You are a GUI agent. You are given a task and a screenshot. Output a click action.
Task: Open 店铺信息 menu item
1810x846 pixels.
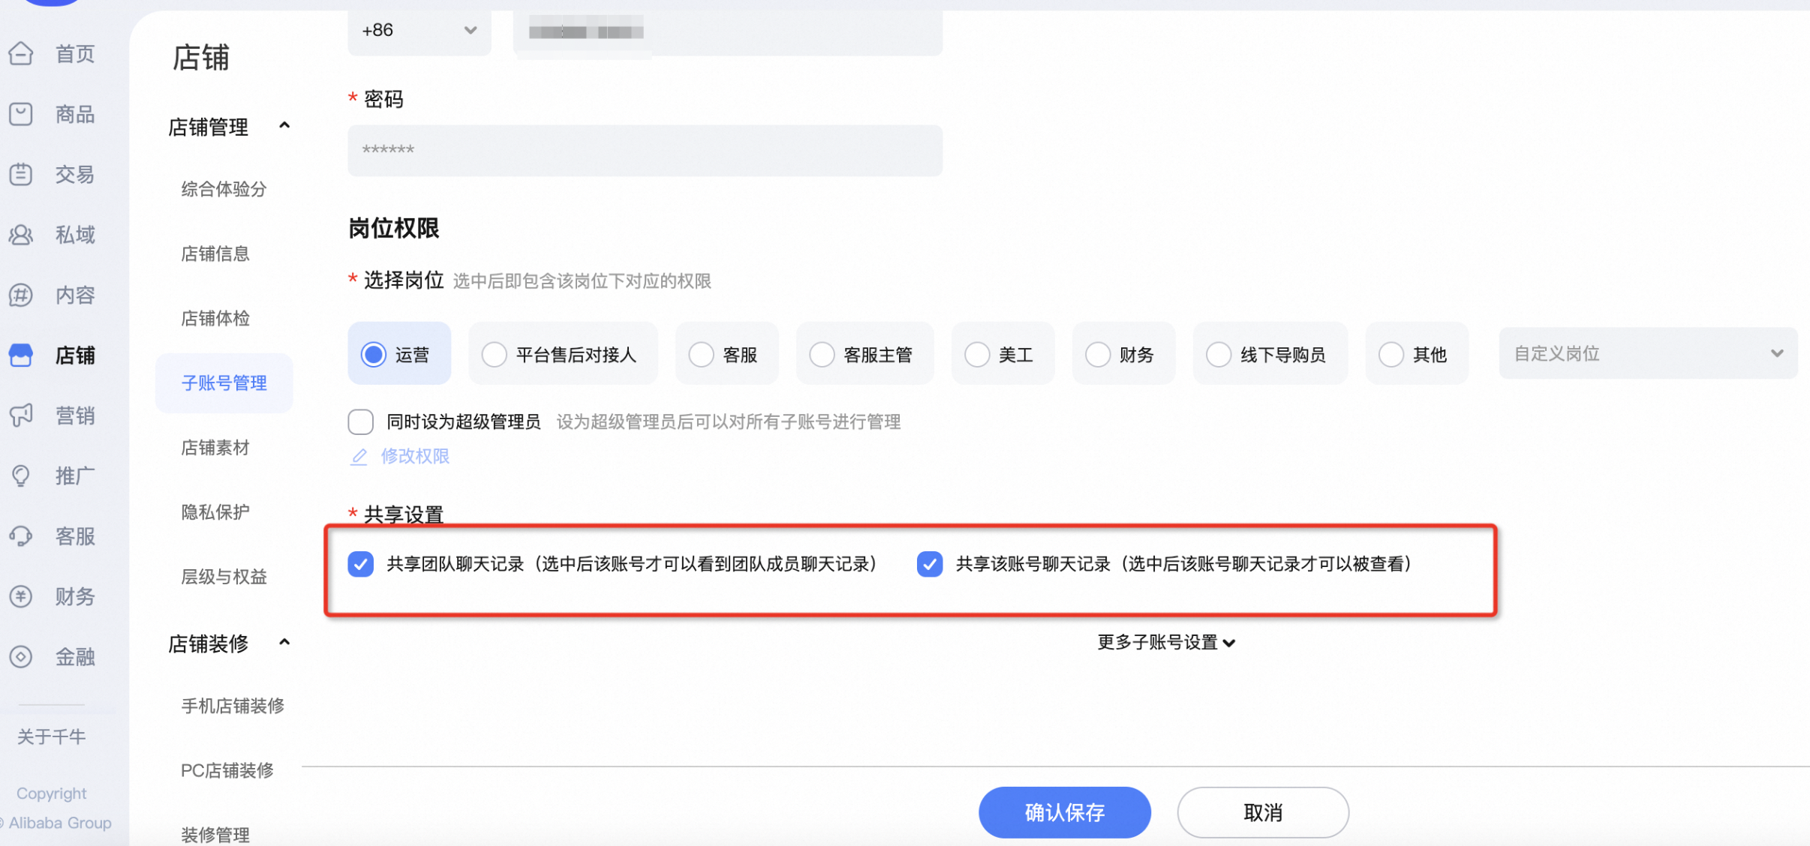click(215, 253)
